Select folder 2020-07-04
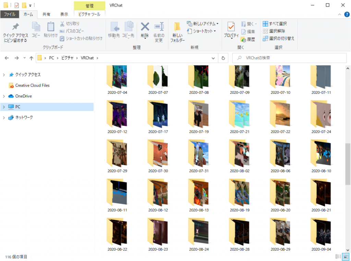The image size is (351, 261). (117, 80)
